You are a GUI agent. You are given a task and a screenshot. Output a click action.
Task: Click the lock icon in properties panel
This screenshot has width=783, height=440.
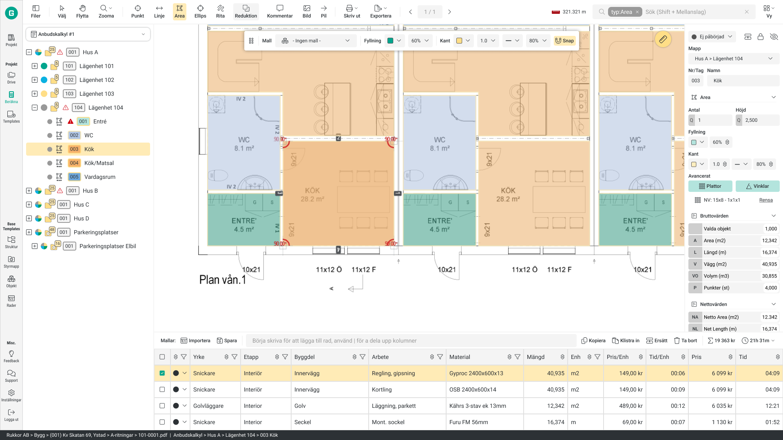coord(761,37)
